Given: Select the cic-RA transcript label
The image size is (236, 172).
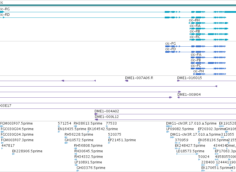Looking at the screenshot, I should click(x=195, y=26).
